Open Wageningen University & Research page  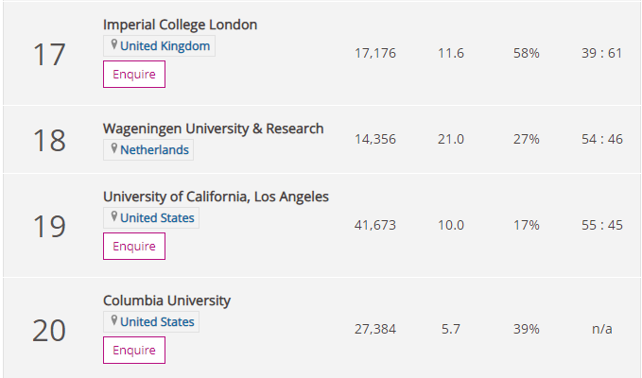point(214,129)
